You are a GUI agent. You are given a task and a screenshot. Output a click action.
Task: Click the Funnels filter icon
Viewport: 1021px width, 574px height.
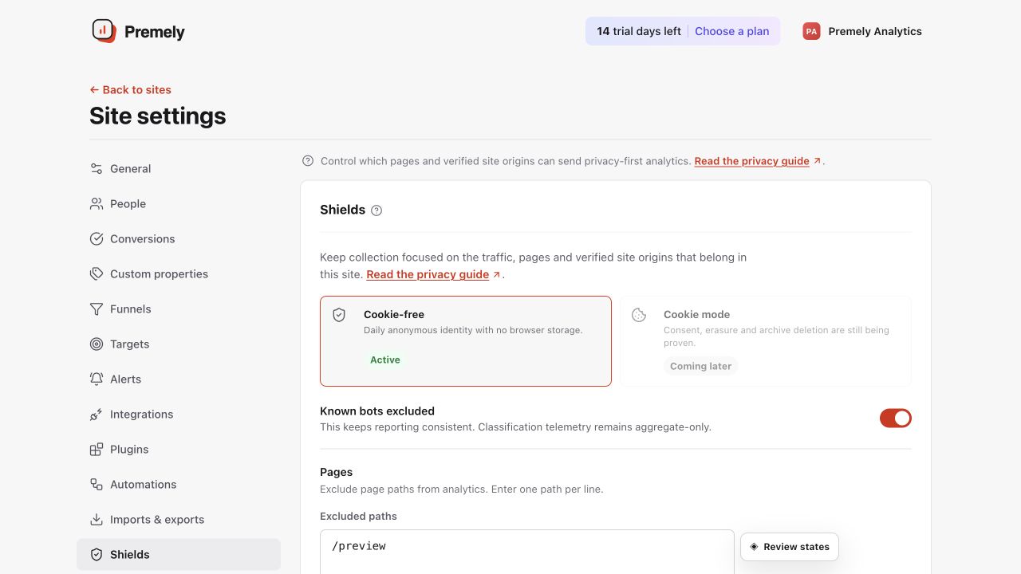click(97, 309)
